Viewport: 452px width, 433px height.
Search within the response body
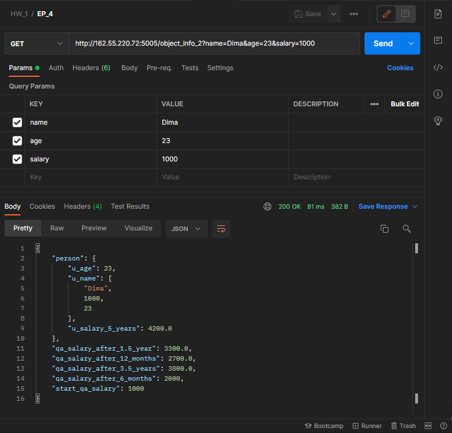[406, 228]
